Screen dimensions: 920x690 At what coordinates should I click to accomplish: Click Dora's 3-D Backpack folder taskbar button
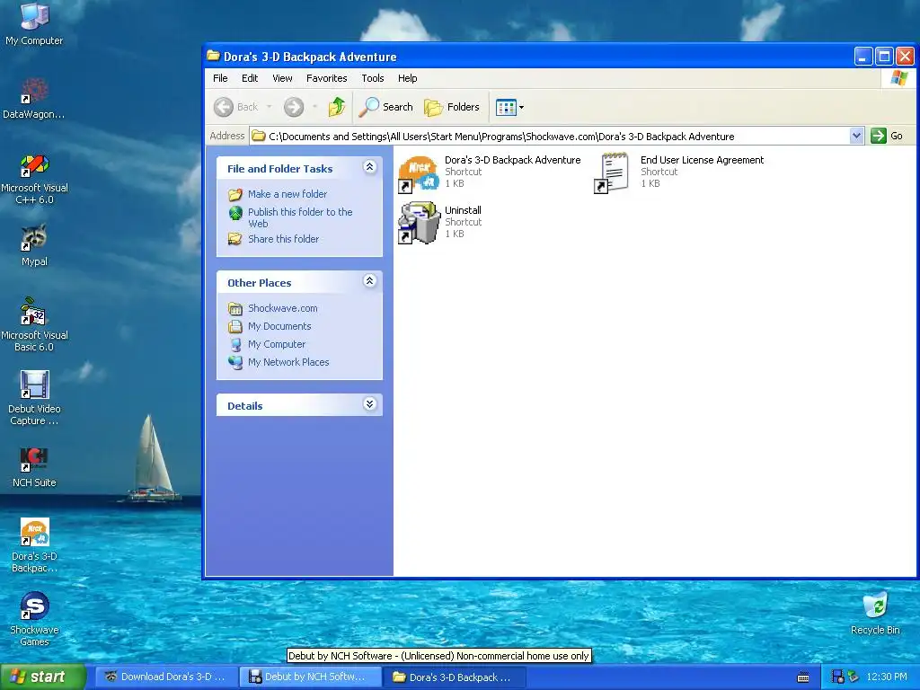click(x=455, y=677)
